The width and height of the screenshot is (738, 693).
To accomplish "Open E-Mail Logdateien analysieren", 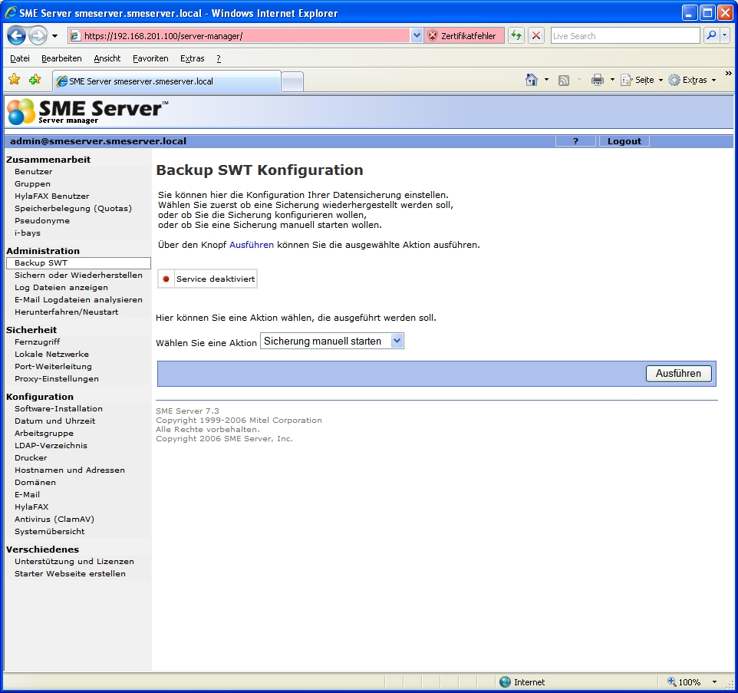I will point(78,299).
